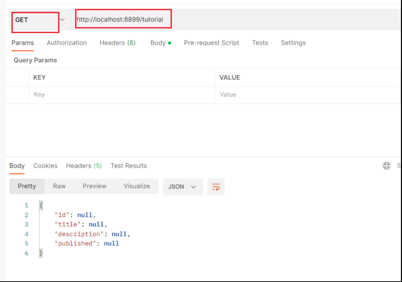This screenshot has width=402, height=282.
Task: Select the Params tab
Action: 22,43
